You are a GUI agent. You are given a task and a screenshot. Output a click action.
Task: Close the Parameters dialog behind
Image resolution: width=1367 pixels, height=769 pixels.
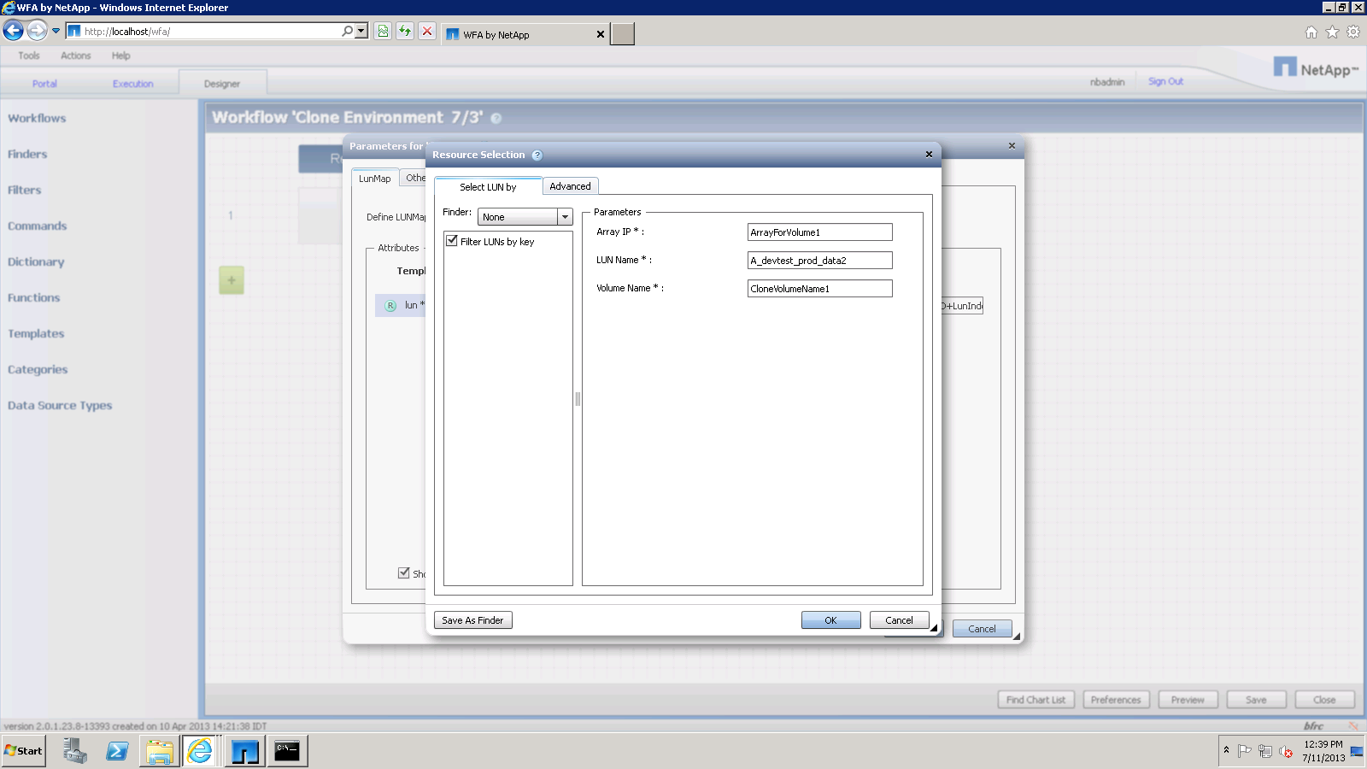click(1012, 146)
